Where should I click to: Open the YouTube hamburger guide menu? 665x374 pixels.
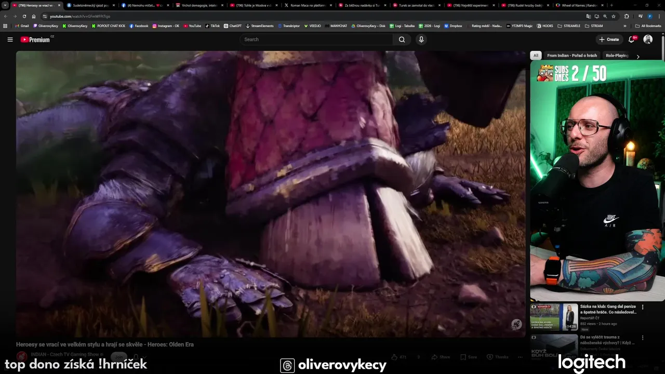coord(10,39)
